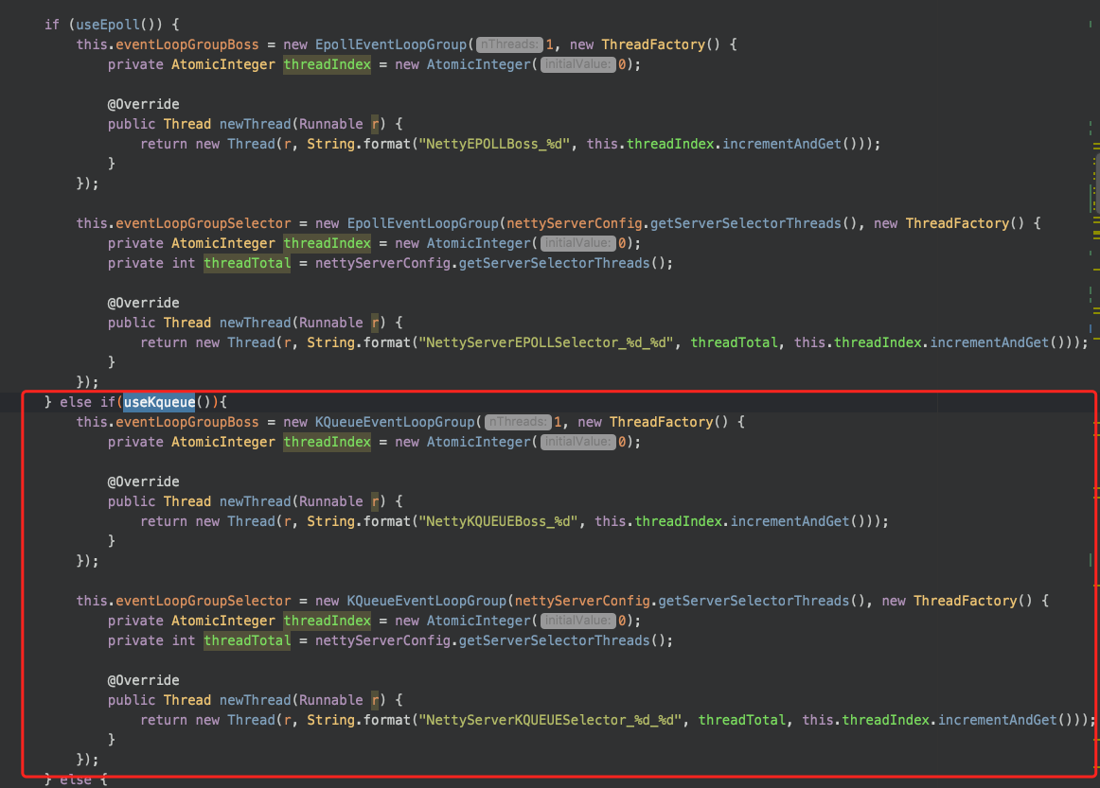Click the @Override annotation in KQueue boss factory
The height and width of the screenshot is (788, 1100).
(x=143, y=481)
